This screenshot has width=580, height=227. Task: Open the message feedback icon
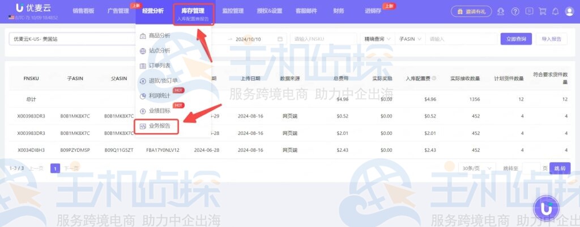(530, 11)
